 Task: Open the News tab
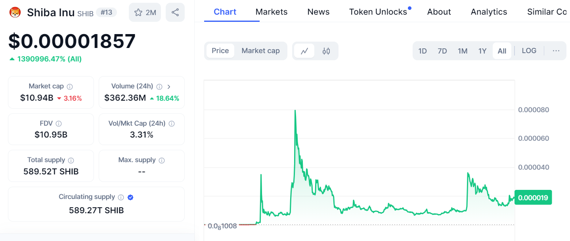coord(318,12)
